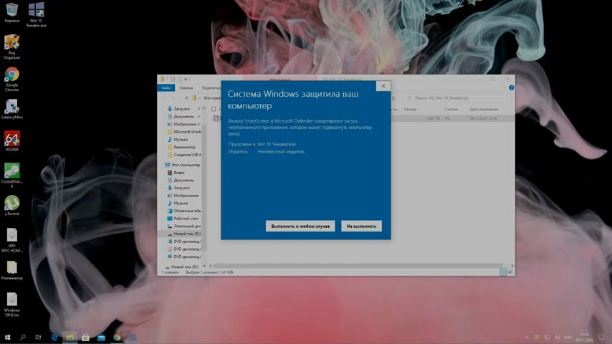Open Корзина recycle bin desktop icon
612x344 pixels.
click(11, 12)
